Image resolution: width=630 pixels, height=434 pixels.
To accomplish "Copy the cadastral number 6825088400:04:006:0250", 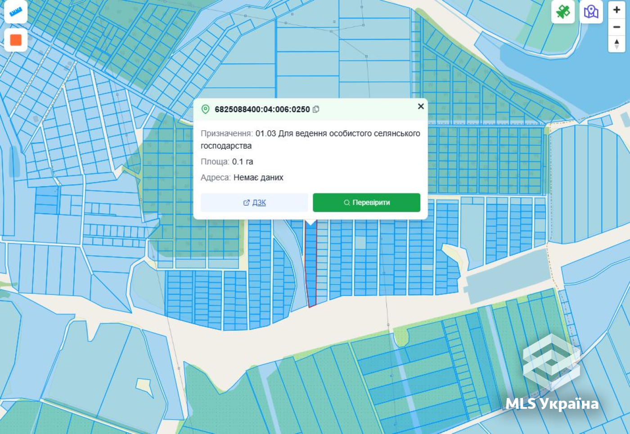I will coord(316,109).
